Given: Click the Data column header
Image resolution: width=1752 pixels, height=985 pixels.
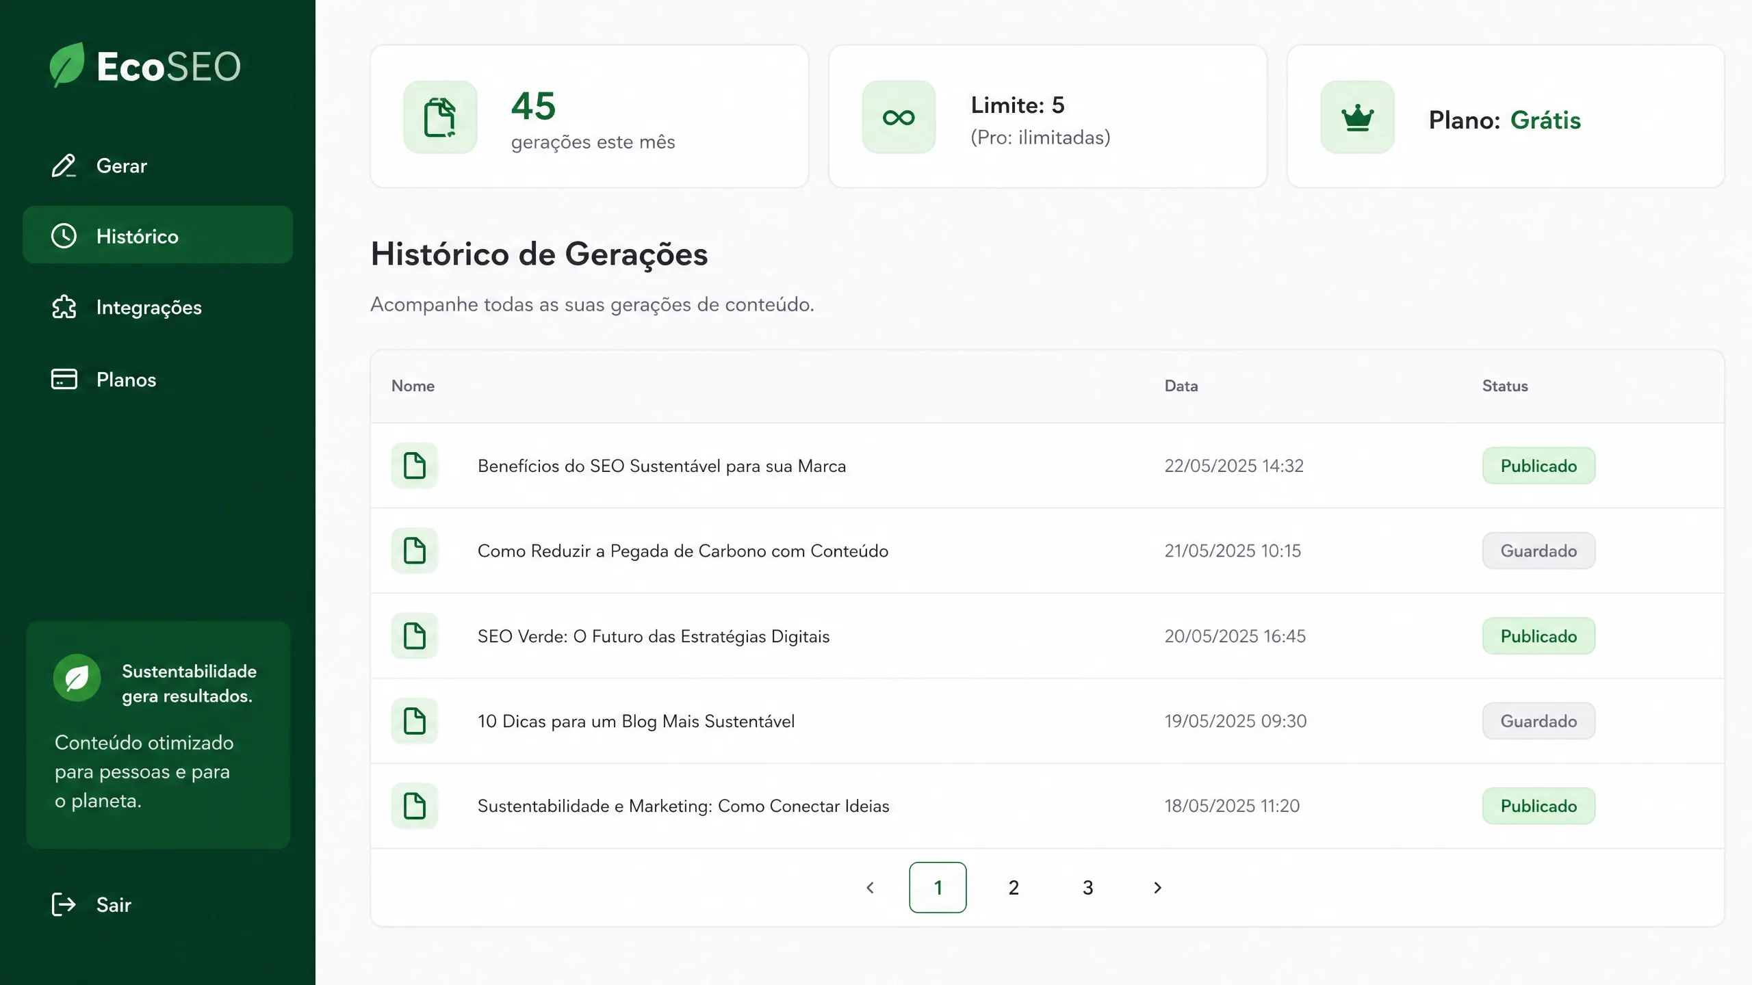Looking at the screenshot, I should (1181, 386).
